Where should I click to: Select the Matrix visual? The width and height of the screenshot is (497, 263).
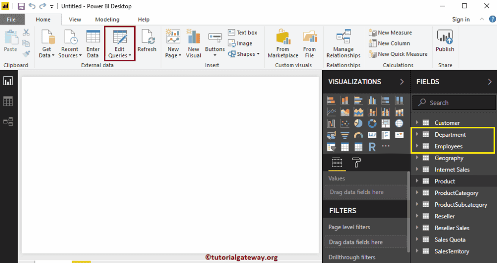pyautogui.click(x=358, y=147)
